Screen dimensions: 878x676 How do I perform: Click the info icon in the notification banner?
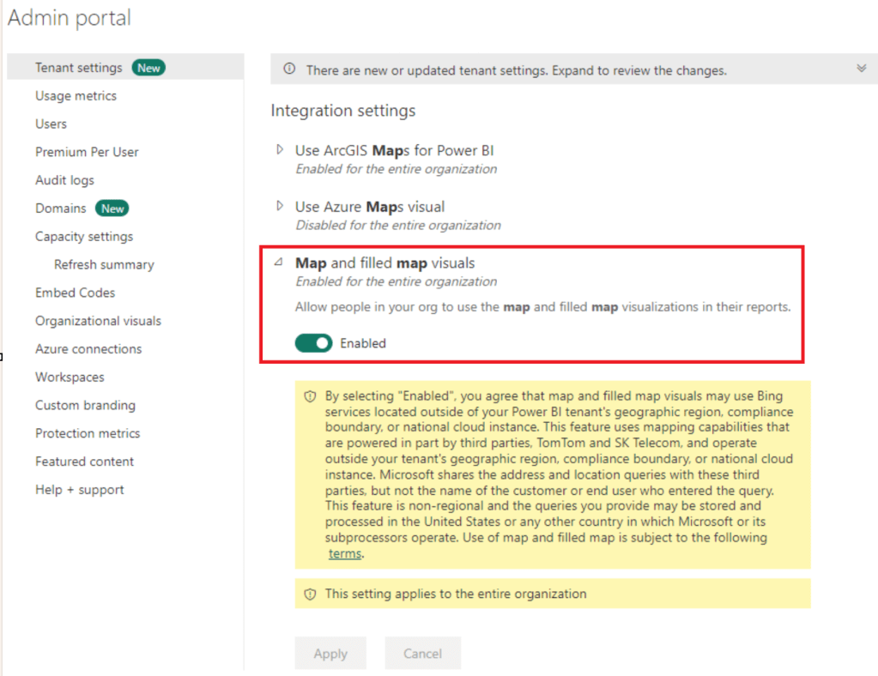(290, 69)
